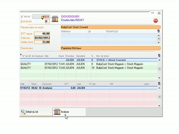Click document icon above Référence table

pyautogui.click(x=158, y=31)
